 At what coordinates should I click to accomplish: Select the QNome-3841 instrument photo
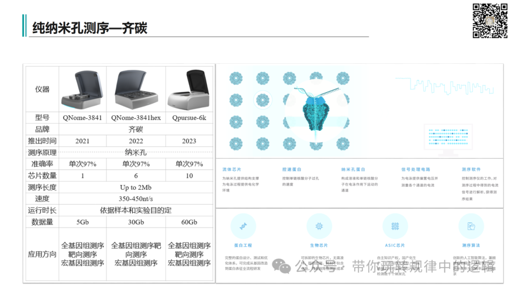(x=83, y=89)
